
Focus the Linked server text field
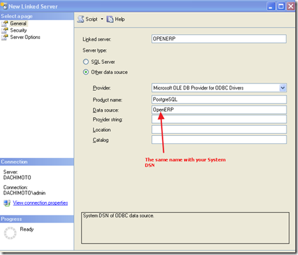coord(219,38)
